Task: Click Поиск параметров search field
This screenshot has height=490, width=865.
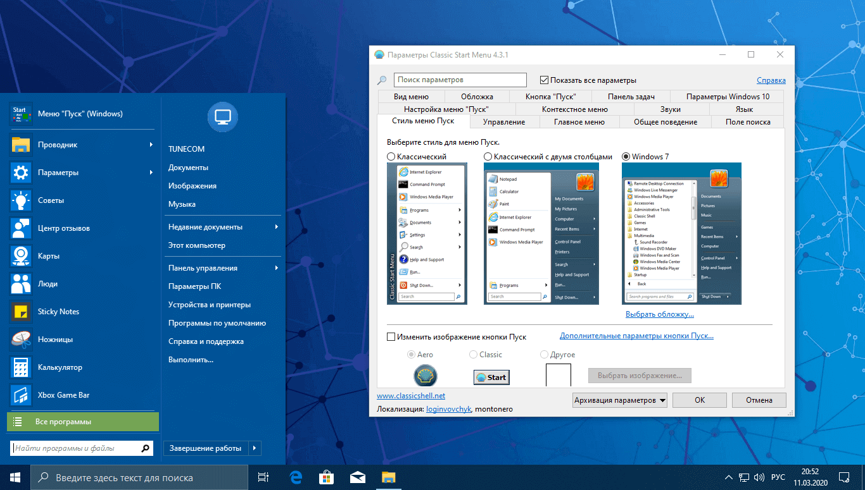Action: pos(460,80)
